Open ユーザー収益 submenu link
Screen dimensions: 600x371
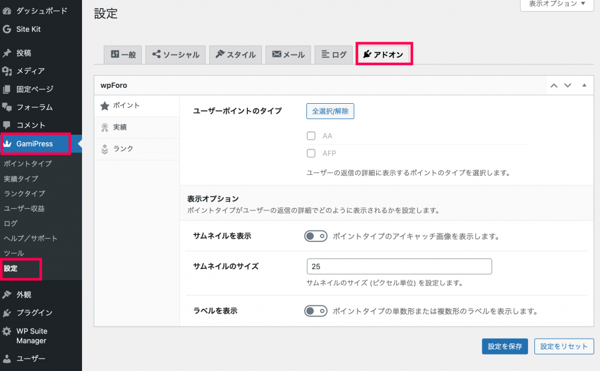pyautogui.click(x=24, y=208)
